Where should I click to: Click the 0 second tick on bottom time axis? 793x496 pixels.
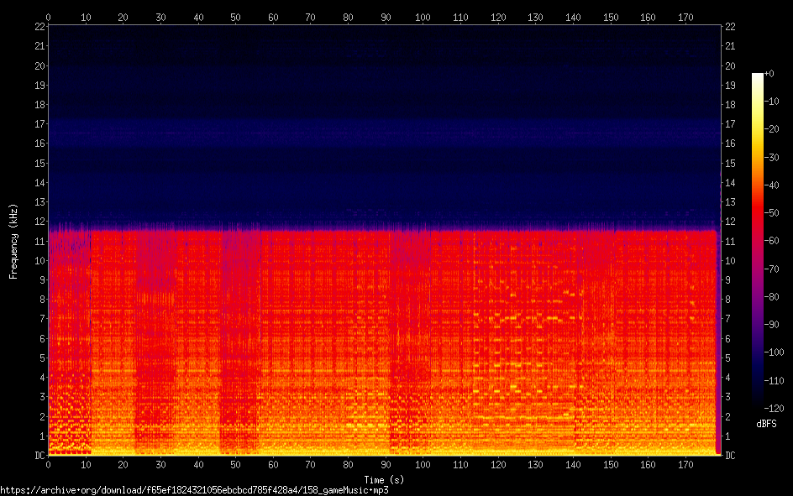(x=48, y=464)
